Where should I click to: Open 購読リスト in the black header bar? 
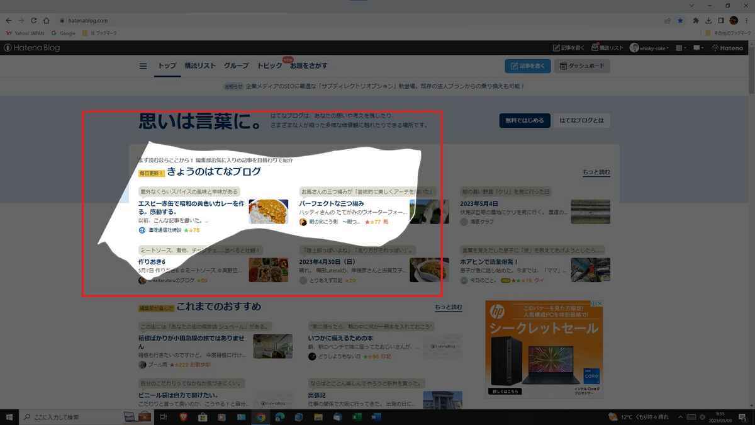point(607,48)
